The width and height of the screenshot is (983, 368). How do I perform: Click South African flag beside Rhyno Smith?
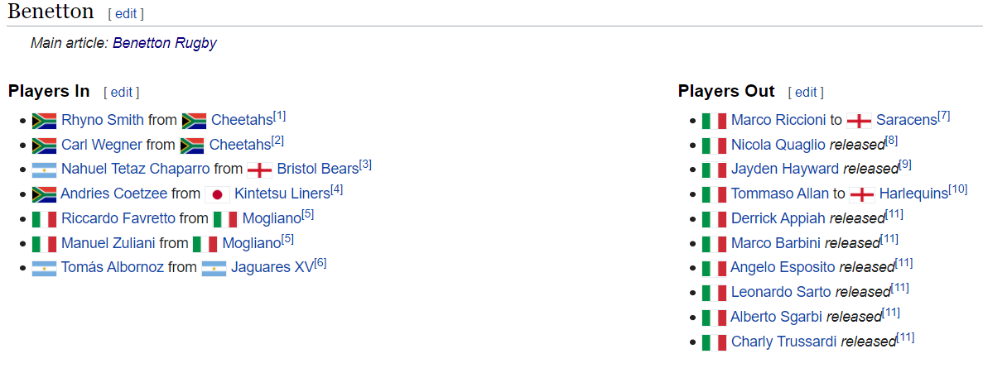click(44, 120)
